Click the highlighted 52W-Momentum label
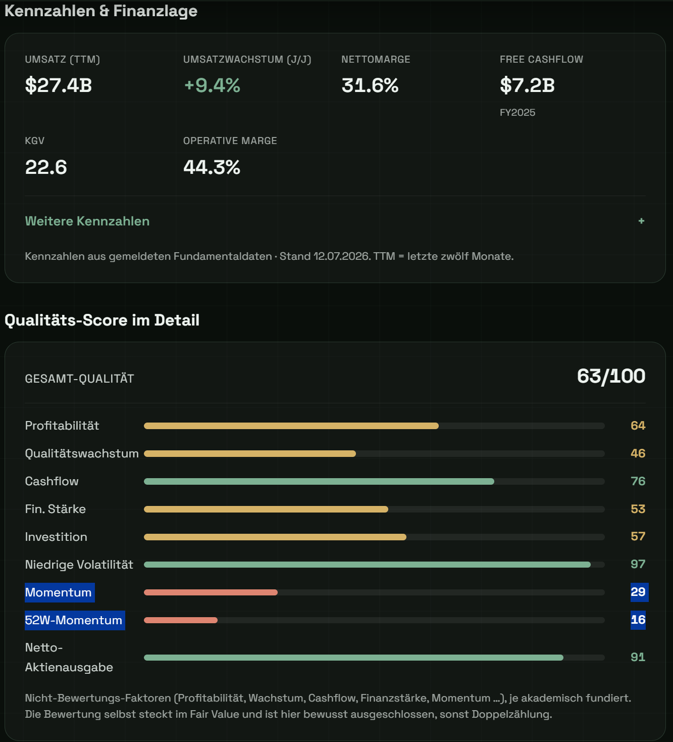This screenshot has height=742, width=673. 75,620
